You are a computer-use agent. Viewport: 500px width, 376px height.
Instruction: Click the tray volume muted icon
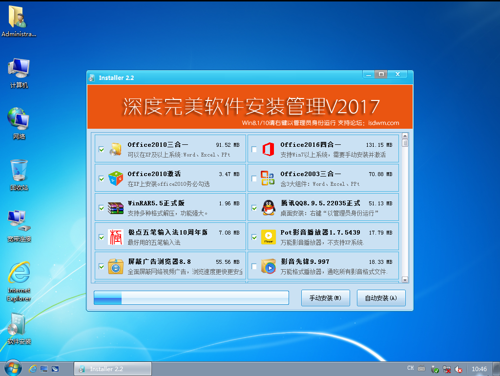click(458, 369)
